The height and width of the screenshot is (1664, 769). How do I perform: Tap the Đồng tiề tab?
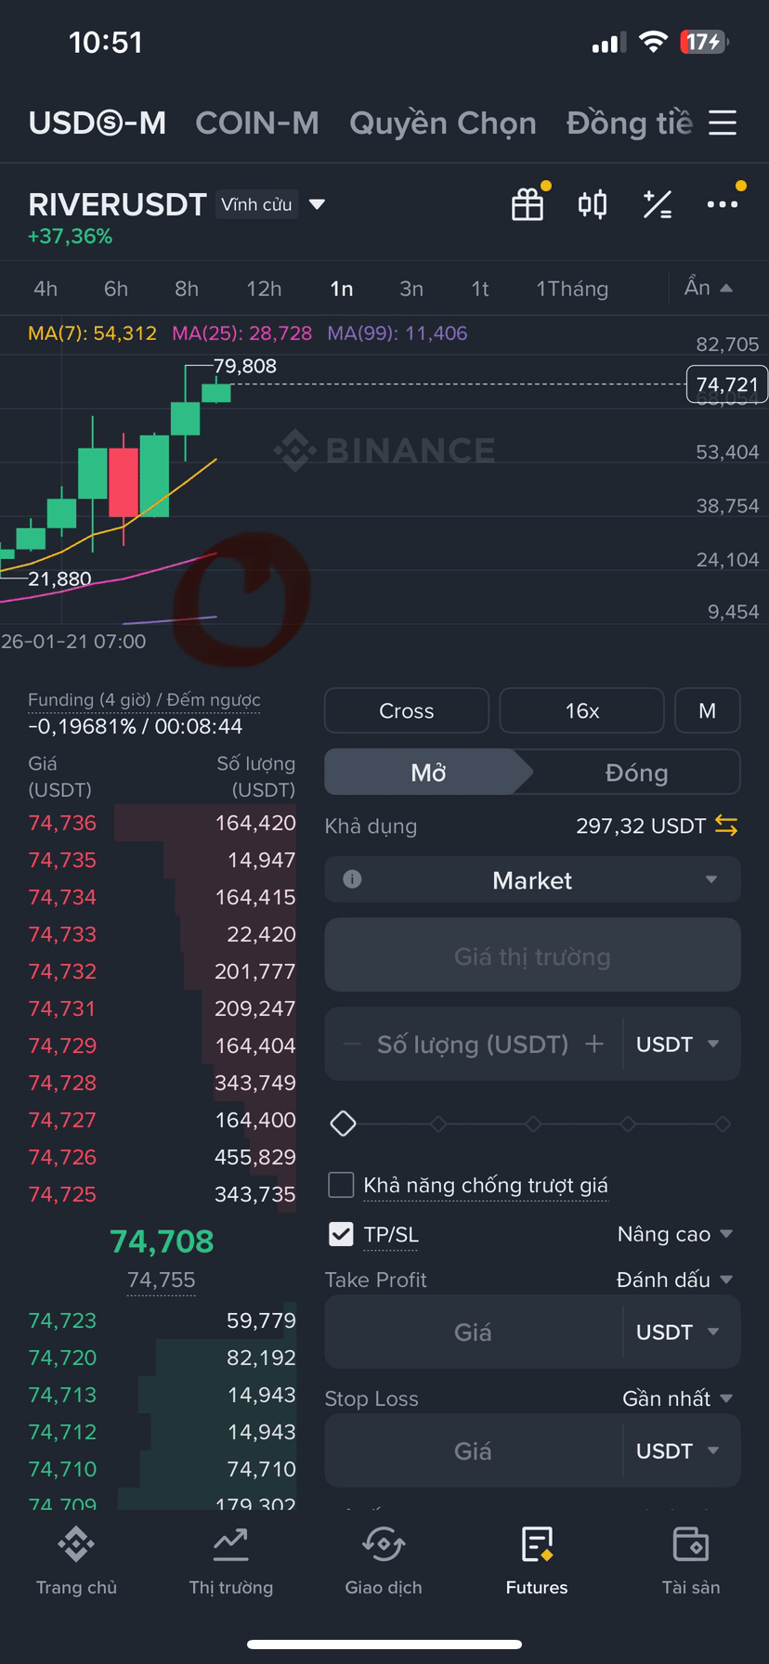630,123
